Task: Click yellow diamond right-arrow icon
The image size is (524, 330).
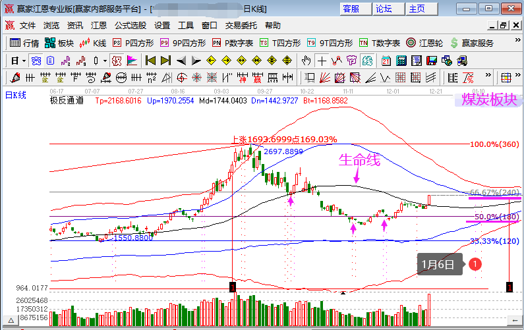Action: [x=227, y=61]
